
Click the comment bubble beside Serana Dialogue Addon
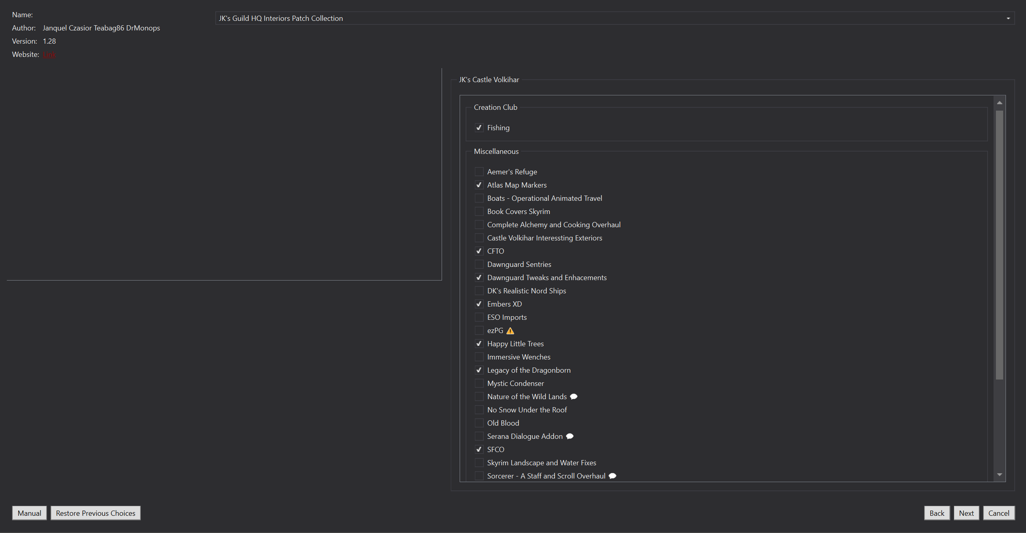[570, 436]
